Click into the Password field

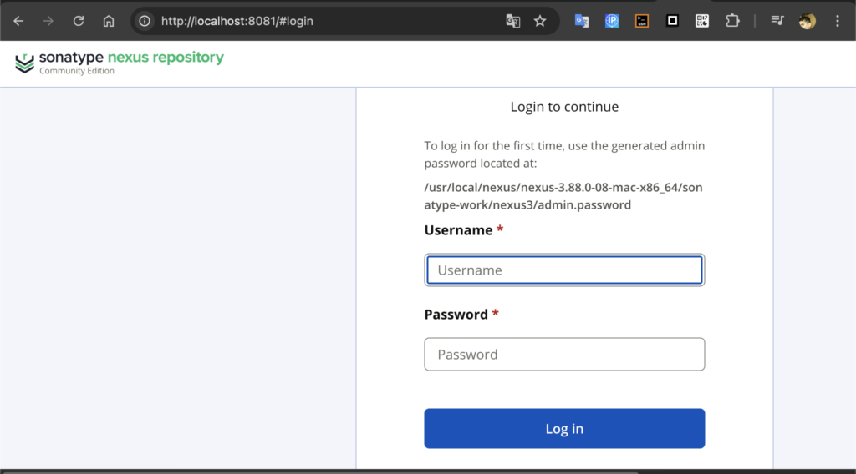tap(564, 355)
